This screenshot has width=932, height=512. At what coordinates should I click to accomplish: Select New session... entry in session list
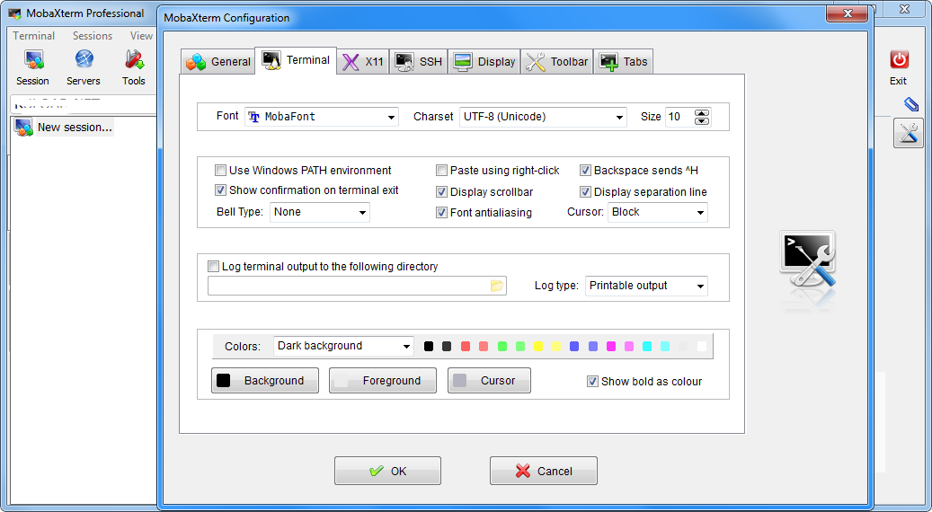tap(75, 128)
